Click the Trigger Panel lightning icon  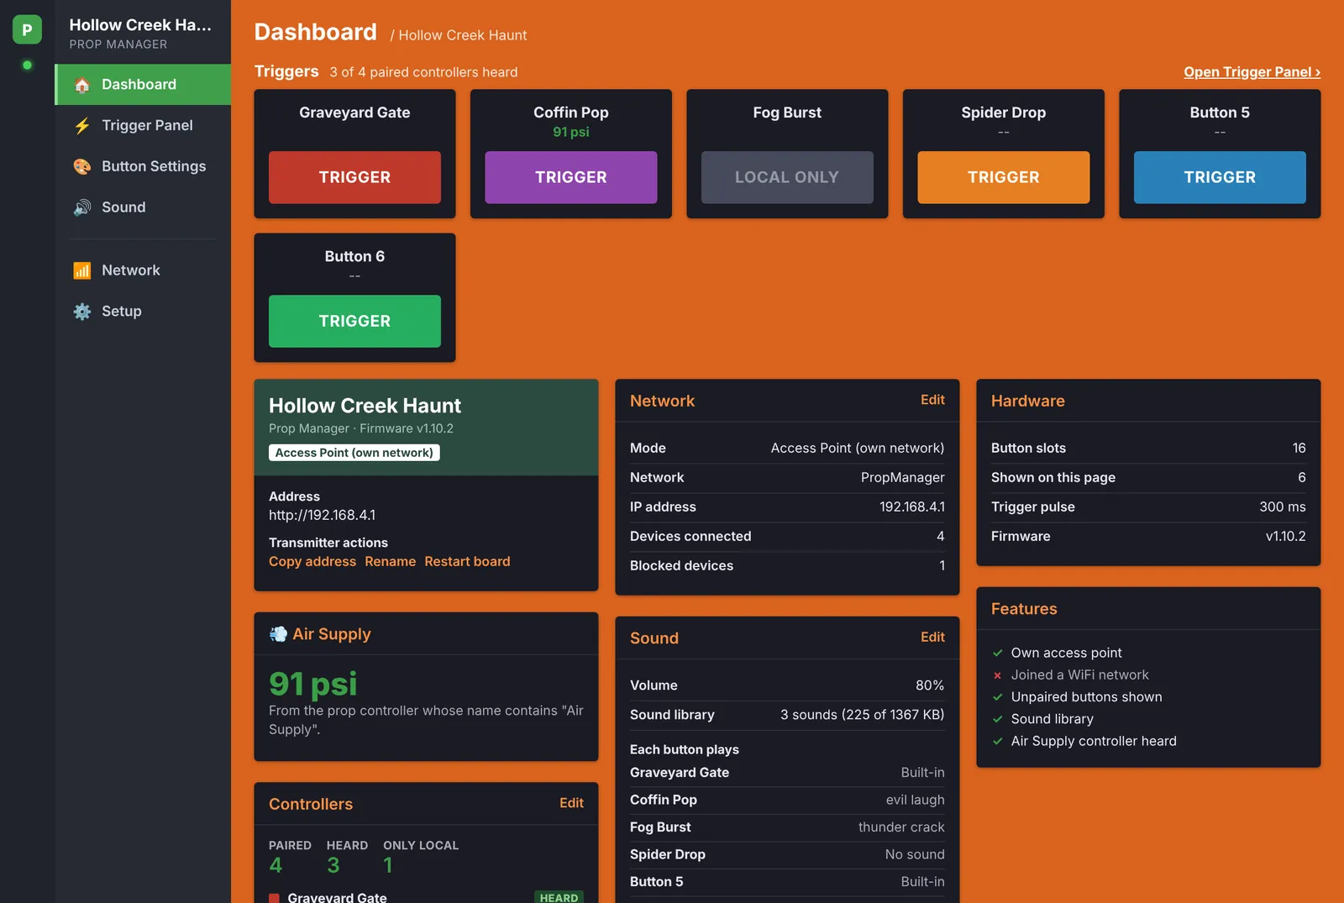click(81, 126)
